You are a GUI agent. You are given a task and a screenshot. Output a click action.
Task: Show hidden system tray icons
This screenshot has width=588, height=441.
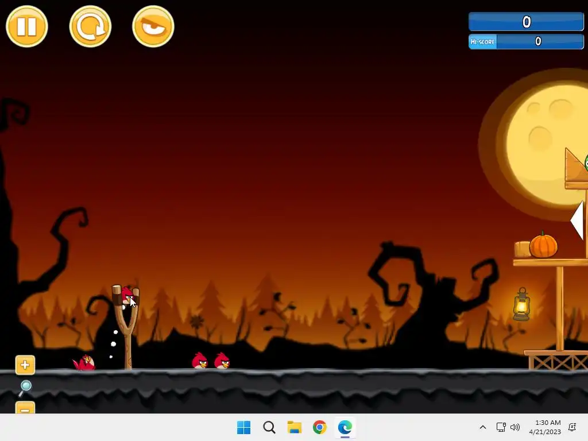[x=483, y=427]
